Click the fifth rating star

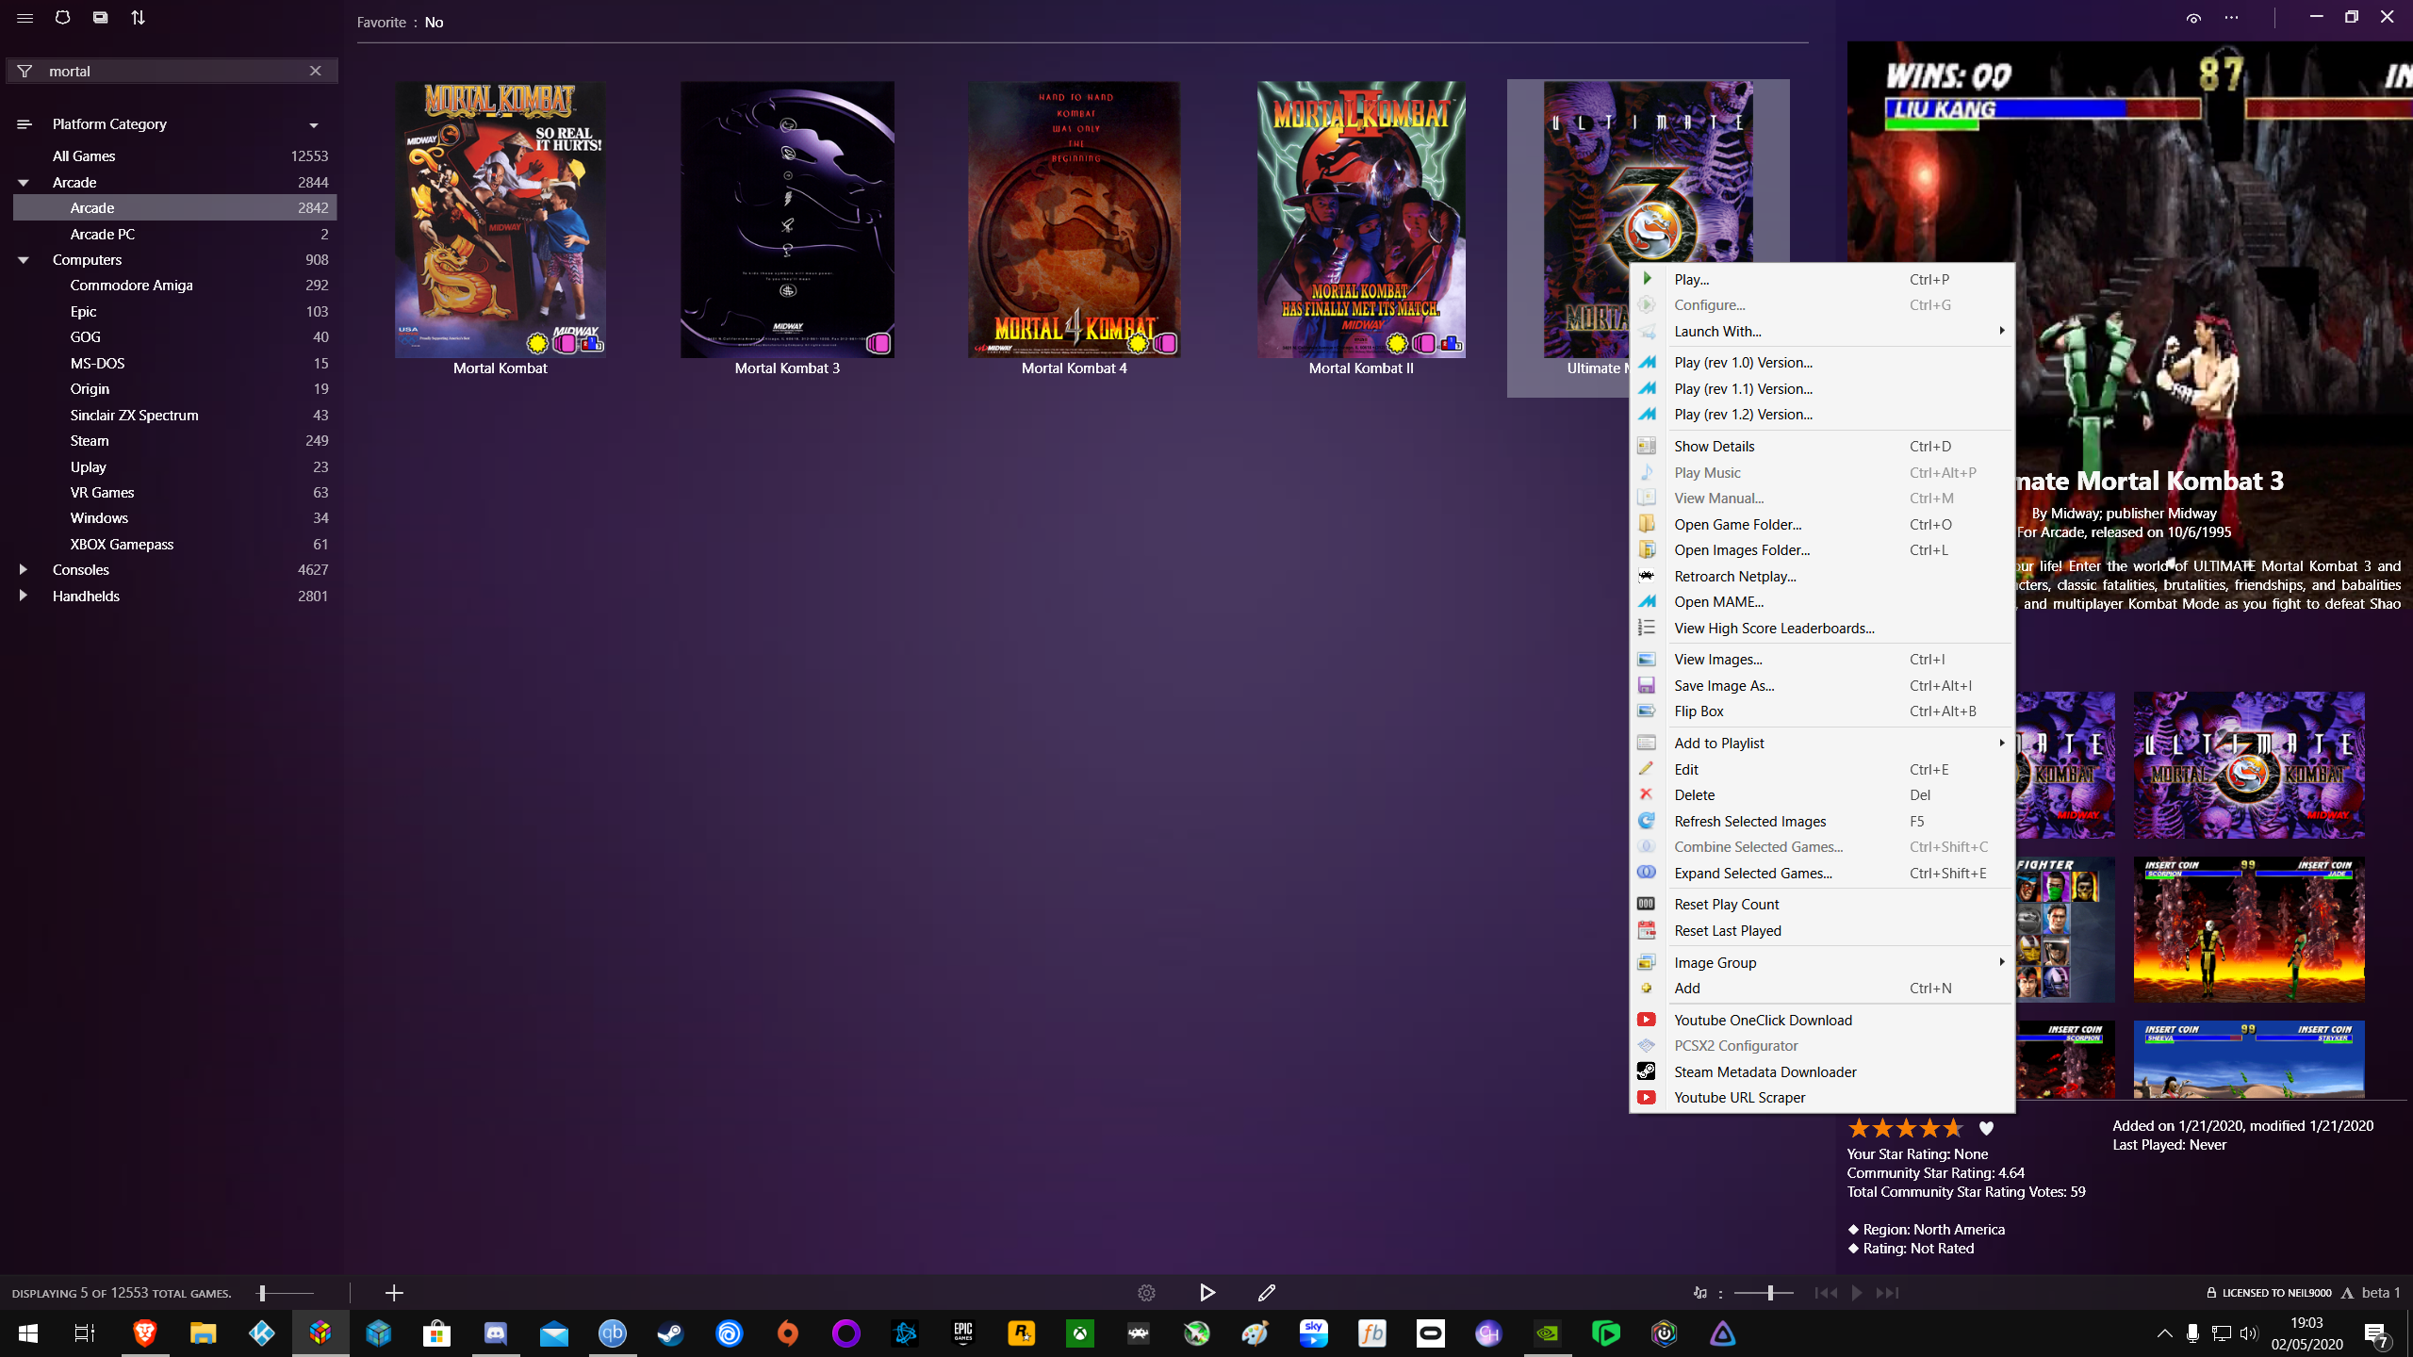coord(1953,1128)
